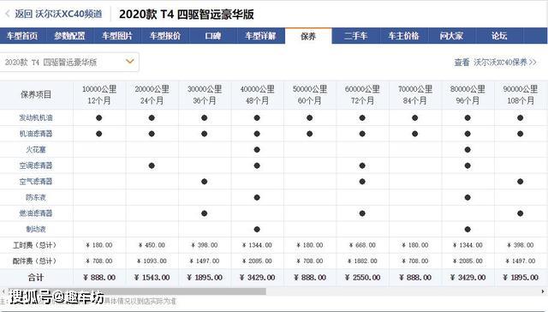Click the 燃油滤清器 maintenance item link
This screenshot has width=548, height=312.
tap(36, 213)
